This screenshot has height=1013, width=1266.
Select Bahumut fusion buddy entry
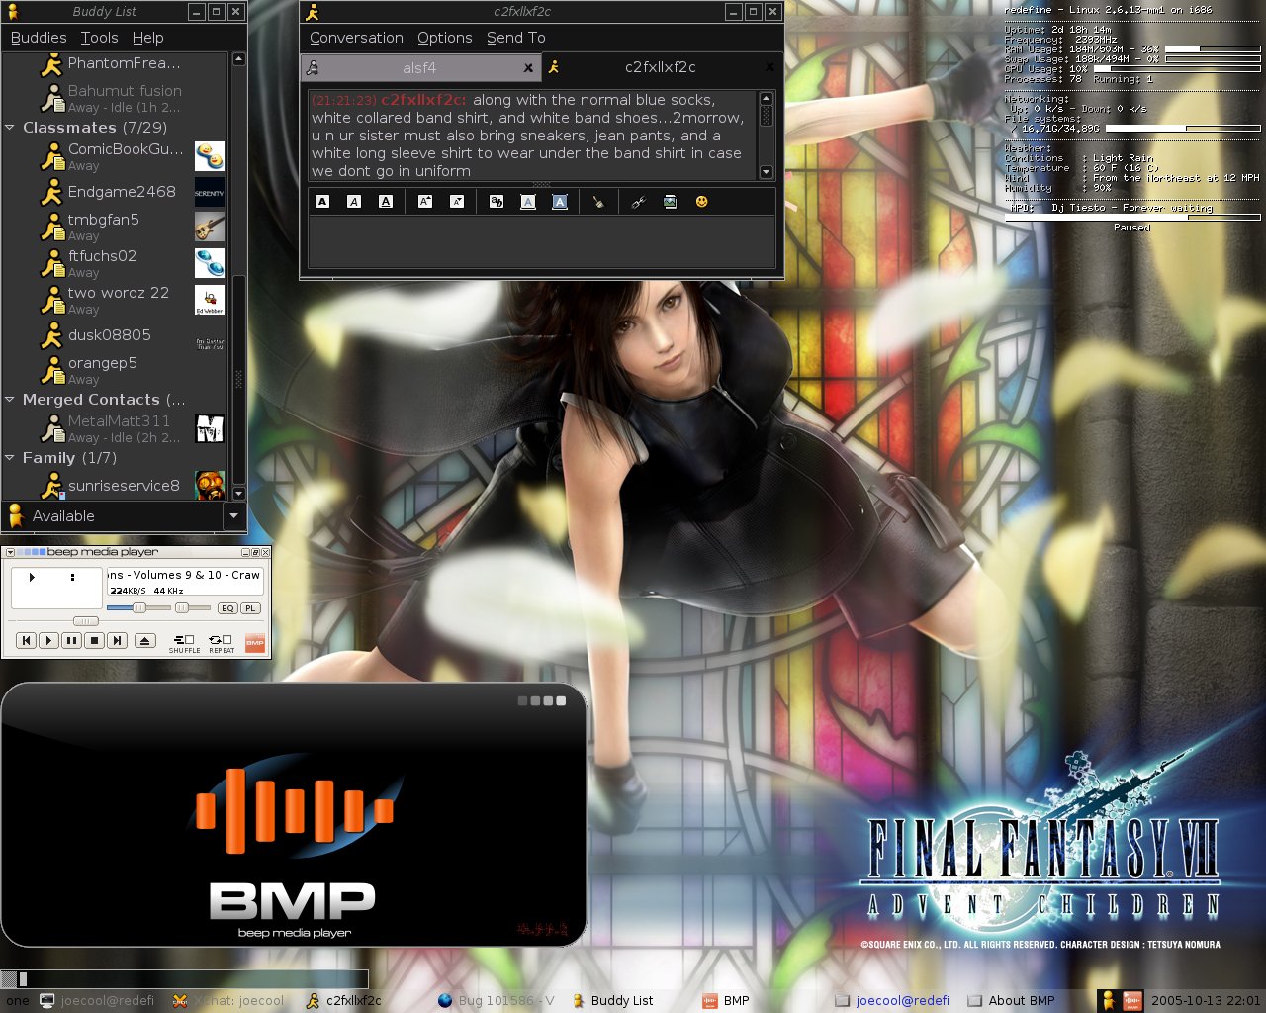pos(116,98)
